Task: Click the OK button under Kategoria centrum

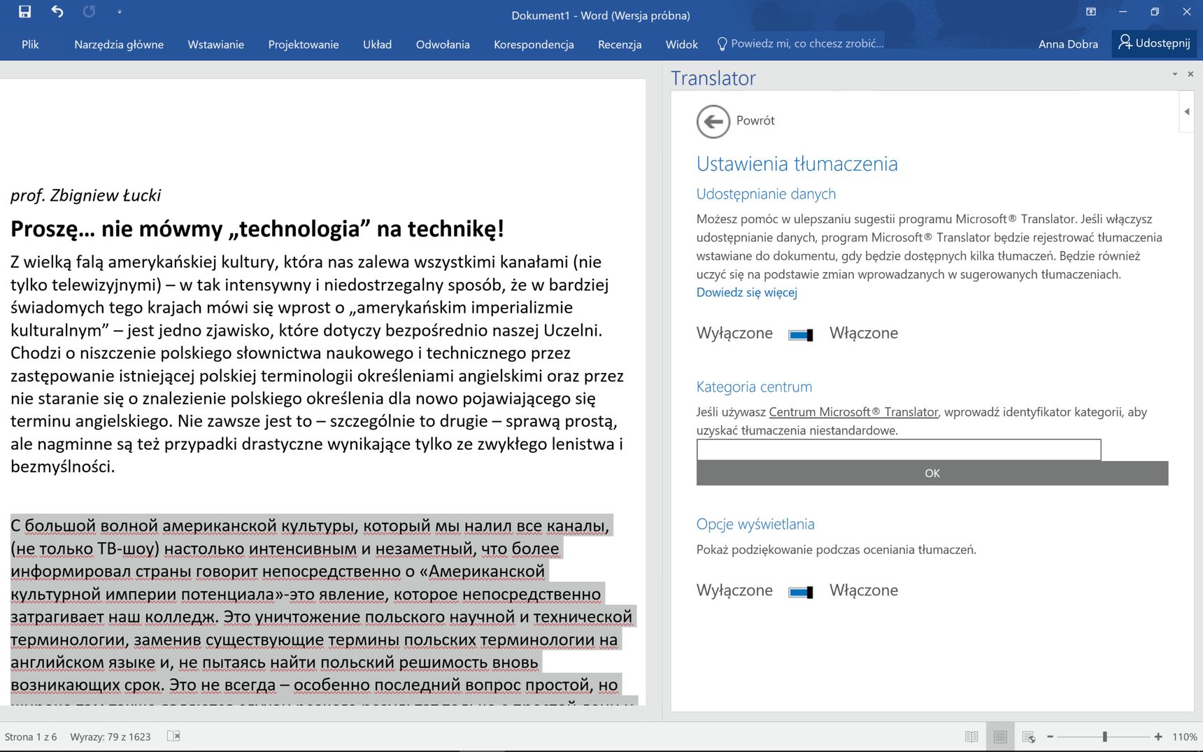Action: [932, 474]
